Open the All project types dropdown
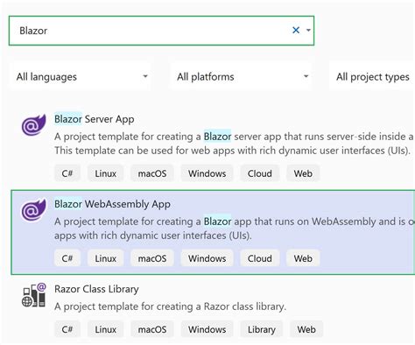The height and width of the screenshot is (345, 415). [372, 77]
